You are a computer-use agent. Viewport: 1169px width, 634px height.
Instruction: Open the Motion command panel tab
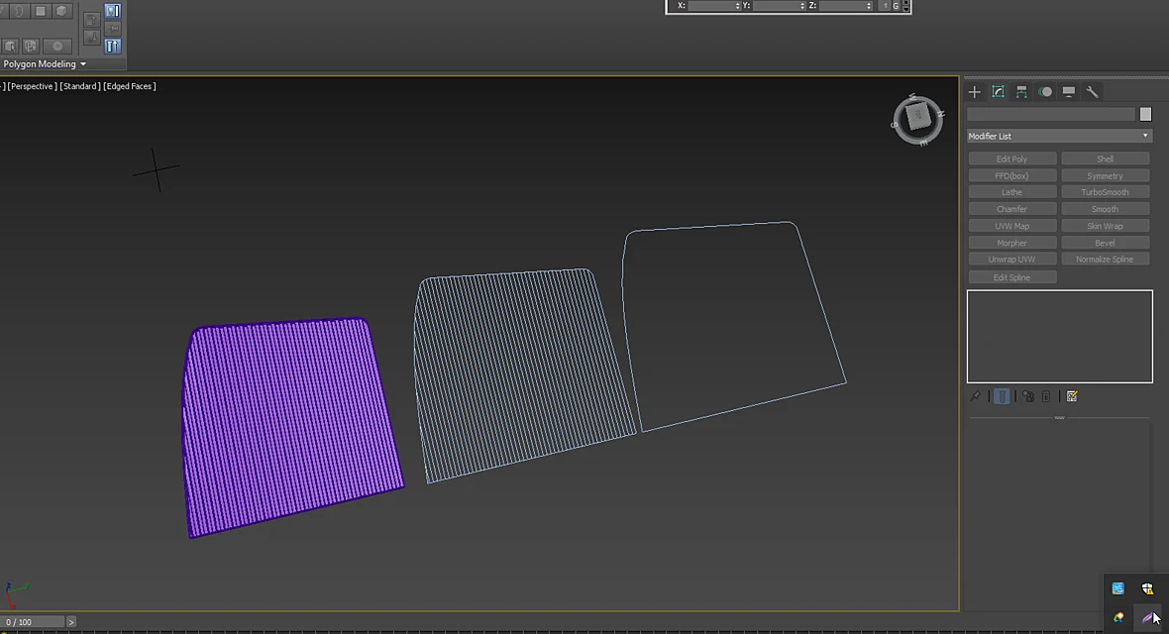(x=1045, y=92)
